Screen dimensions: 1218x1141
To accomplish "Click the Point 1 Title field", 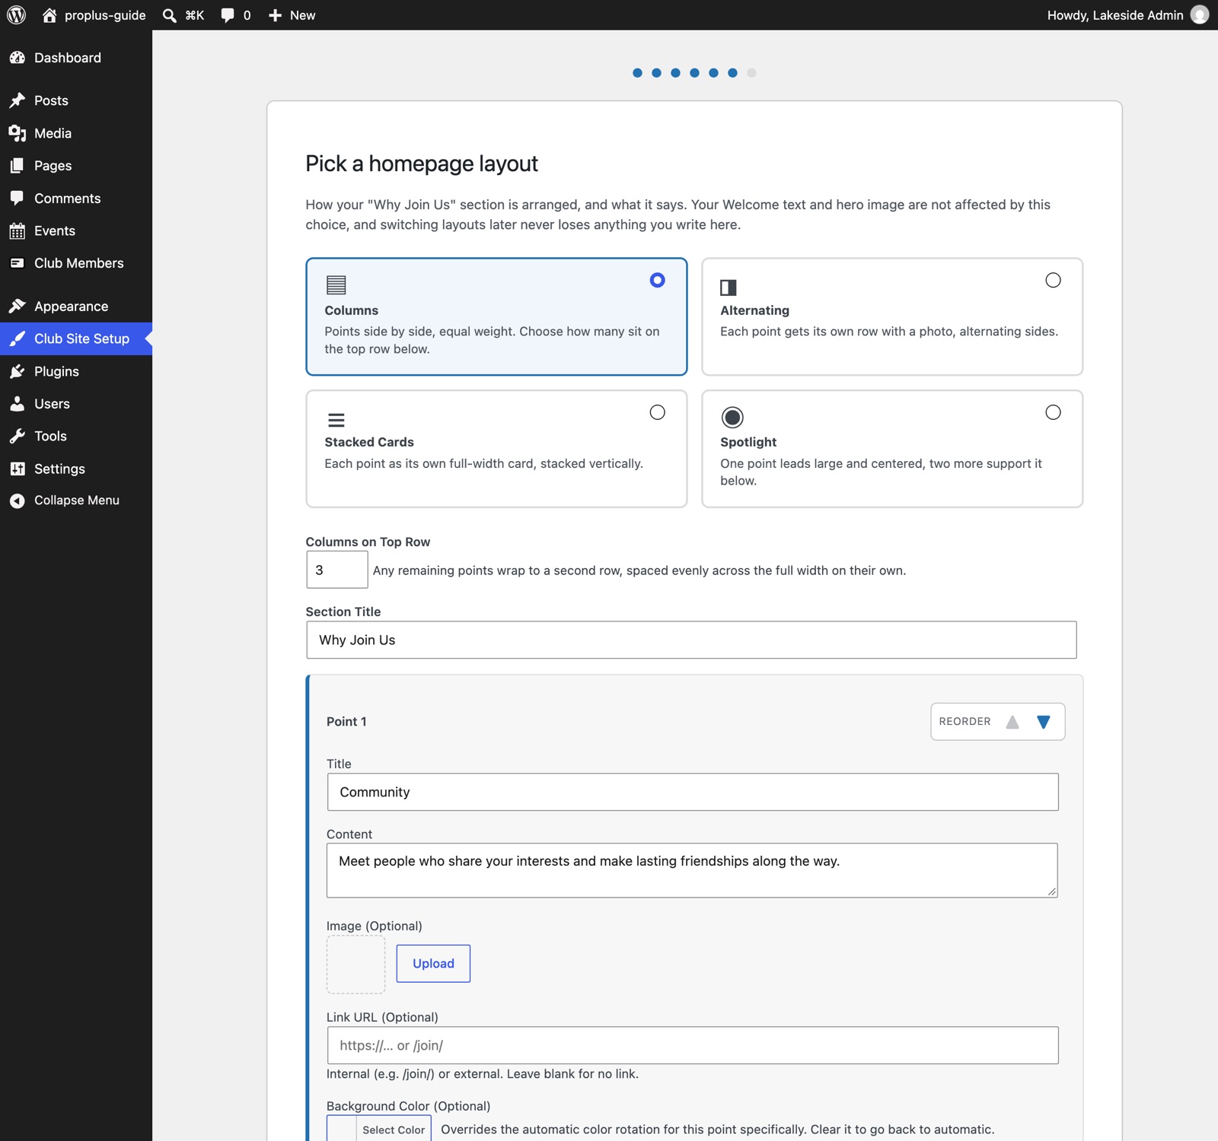I will pyautogui.click(x=693, y=792).
